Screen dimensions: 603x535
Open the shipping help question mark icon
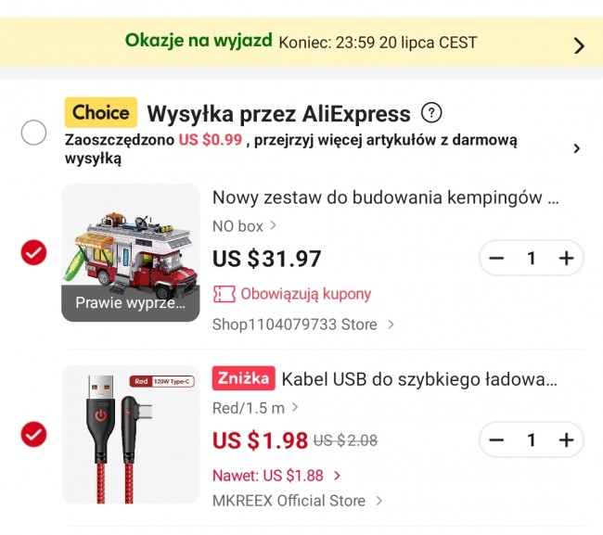431,113
